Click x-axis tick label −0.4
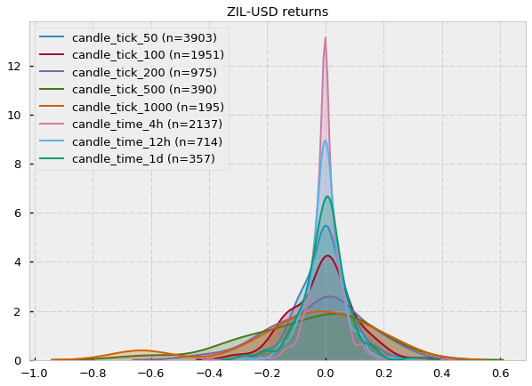 click(209, 374)
